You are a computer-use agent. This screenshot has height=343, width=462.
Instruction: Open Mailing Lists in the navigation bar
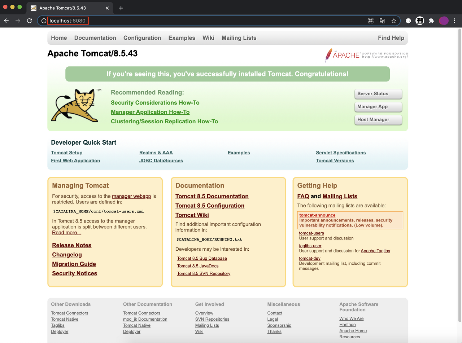239,38
